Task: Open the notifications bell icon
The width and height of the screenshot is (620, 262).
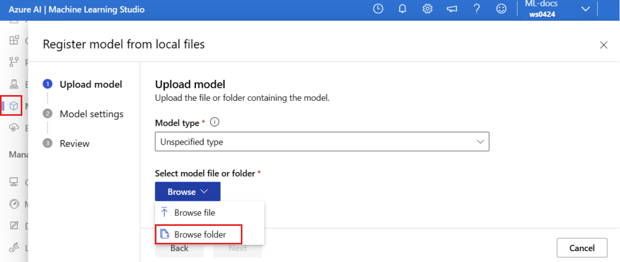Action: [x=402, y=9]
